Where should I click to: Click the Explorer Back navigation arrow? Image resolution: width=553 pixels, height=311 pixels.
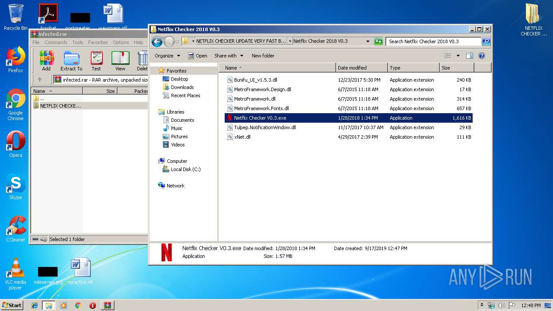pyautogui.click(x=157, y=41)
